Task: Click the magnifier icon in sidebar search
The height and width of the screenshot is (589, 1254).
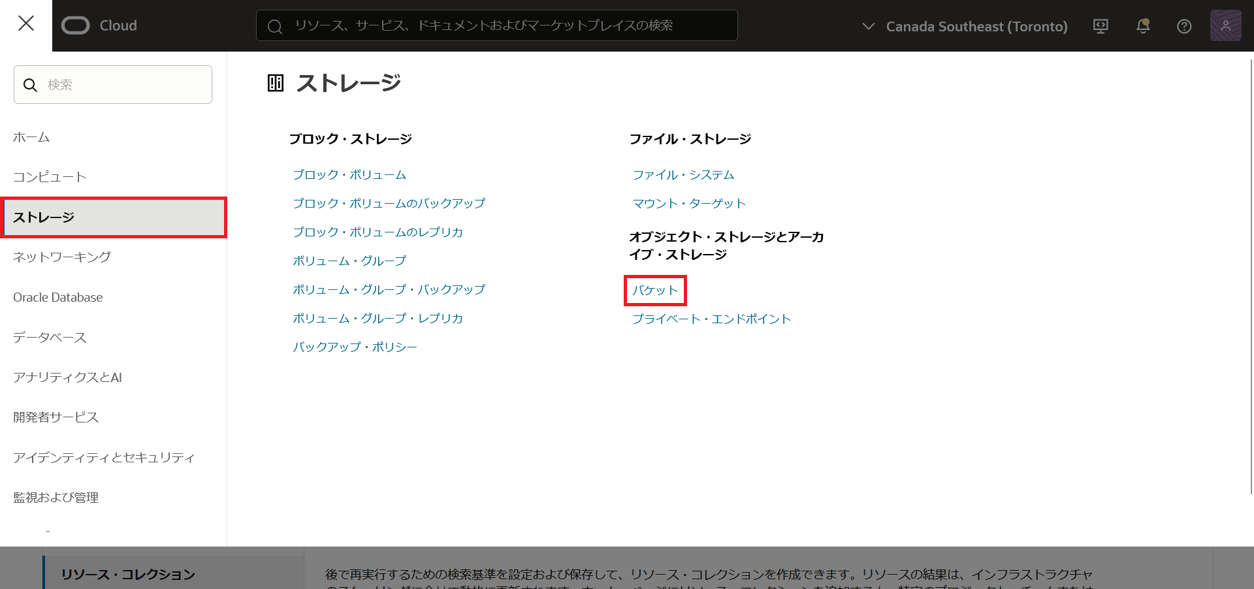Action: (30, 85)
